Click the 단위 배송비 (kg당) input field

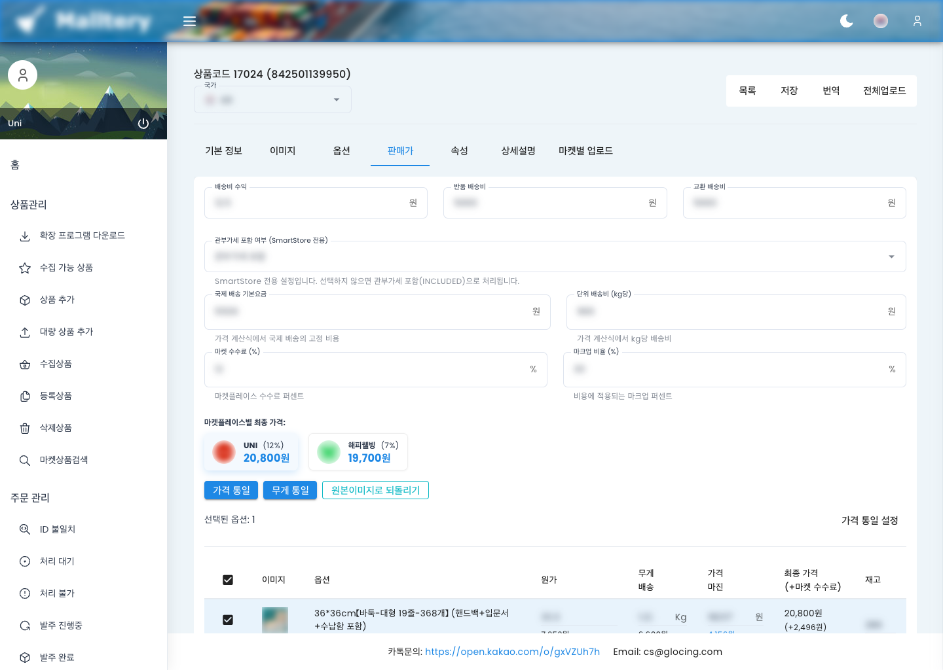(736, 311)
